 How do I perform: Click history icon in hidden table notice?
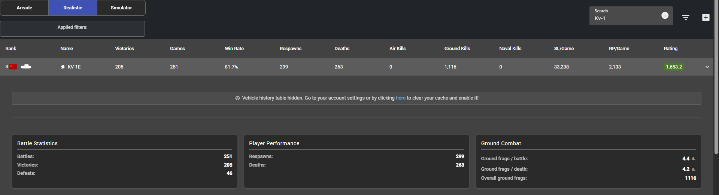click(x=237, y=98)
